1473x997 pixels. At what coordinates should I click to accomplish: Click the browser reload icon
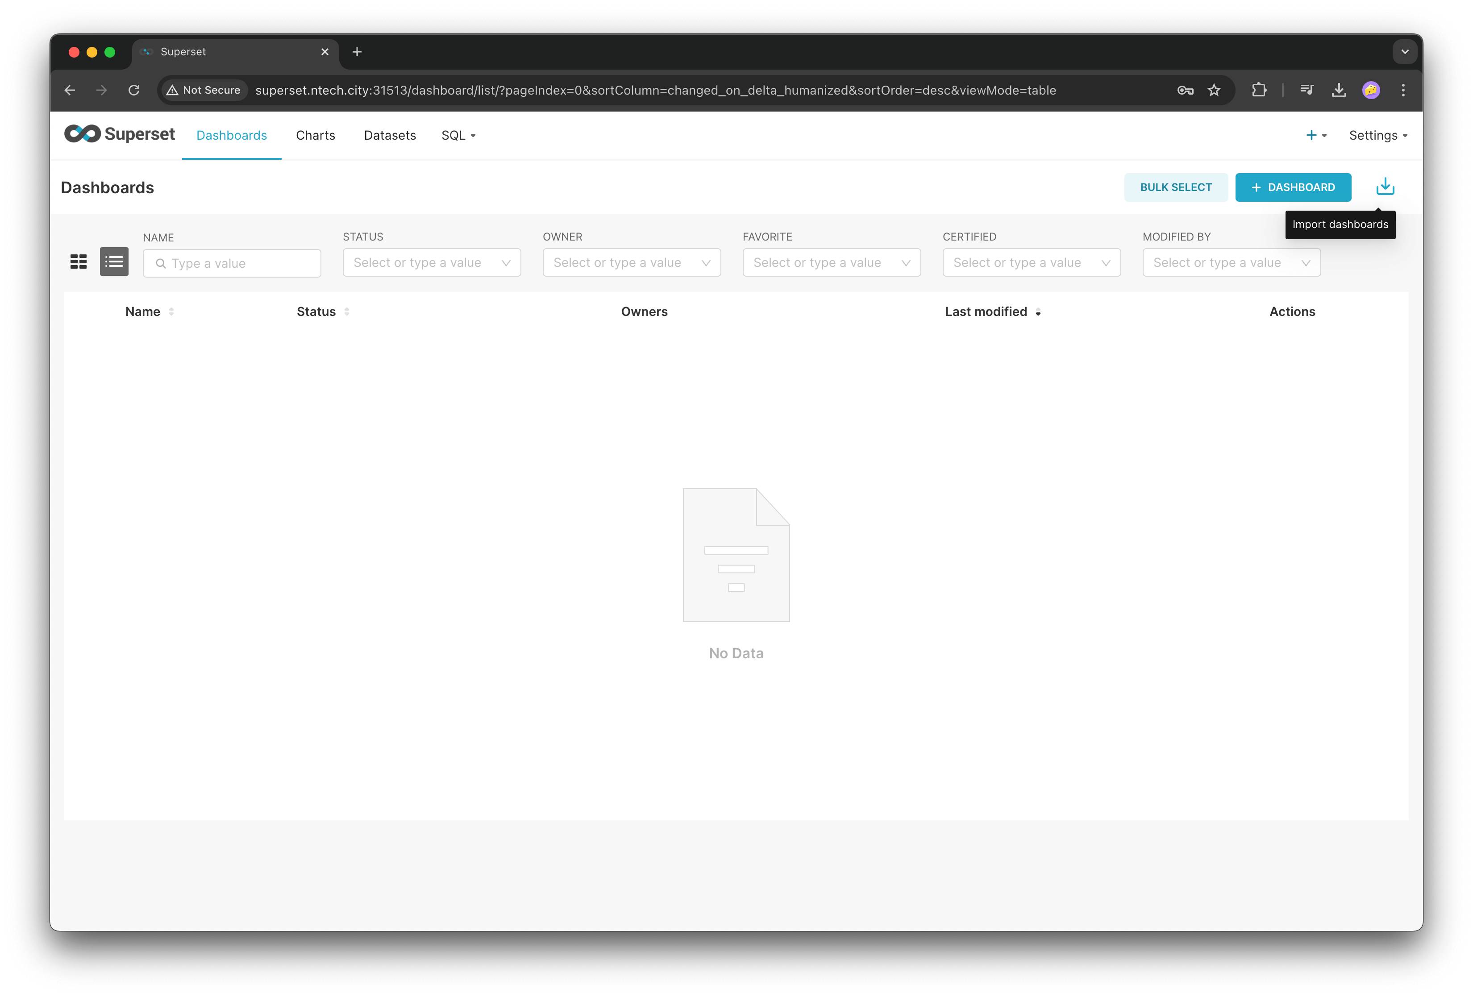(134, 90)
